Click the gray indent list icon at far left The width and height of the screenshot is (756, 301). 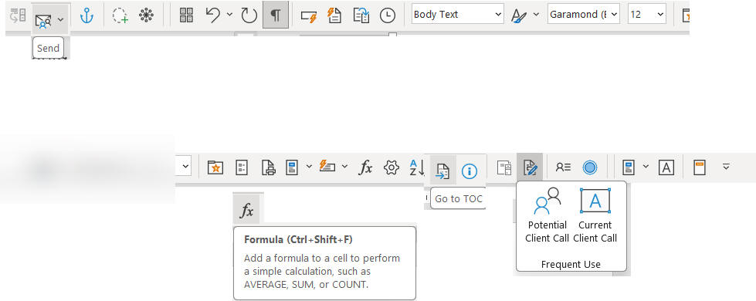[x=18, y=15]
